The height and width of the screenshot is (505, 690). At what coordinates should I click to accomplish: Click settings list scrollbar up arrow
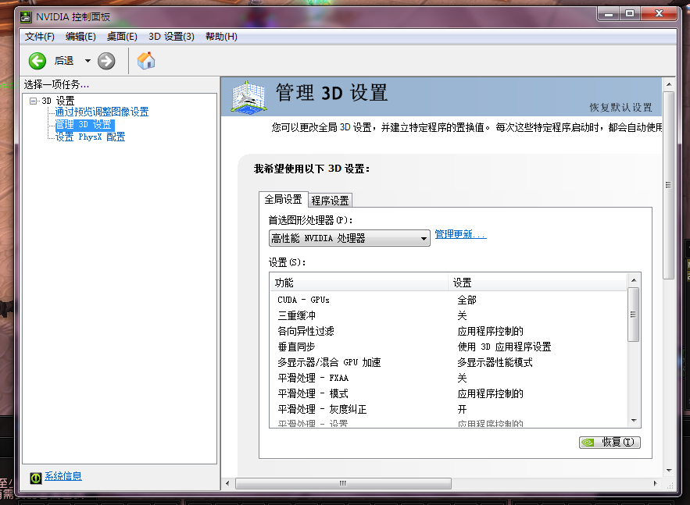(634, 280)
